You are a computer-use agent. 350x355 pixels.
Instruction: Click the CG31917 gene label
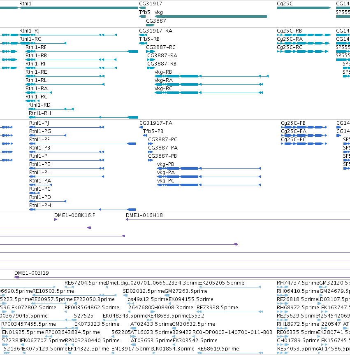(151, 4)
